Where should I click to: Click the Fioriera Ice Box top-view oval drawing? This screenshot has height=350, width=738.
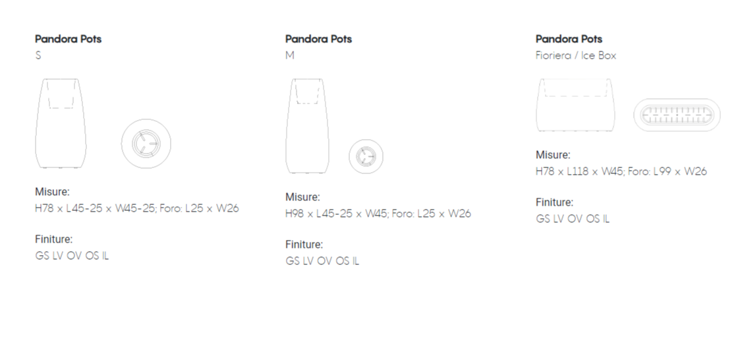pos(677,115)
